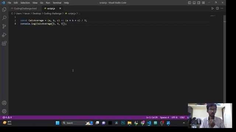Viewport: 236px width, 132px height.
Task: Open the Accounts menu icon
Action: [4, 103]
